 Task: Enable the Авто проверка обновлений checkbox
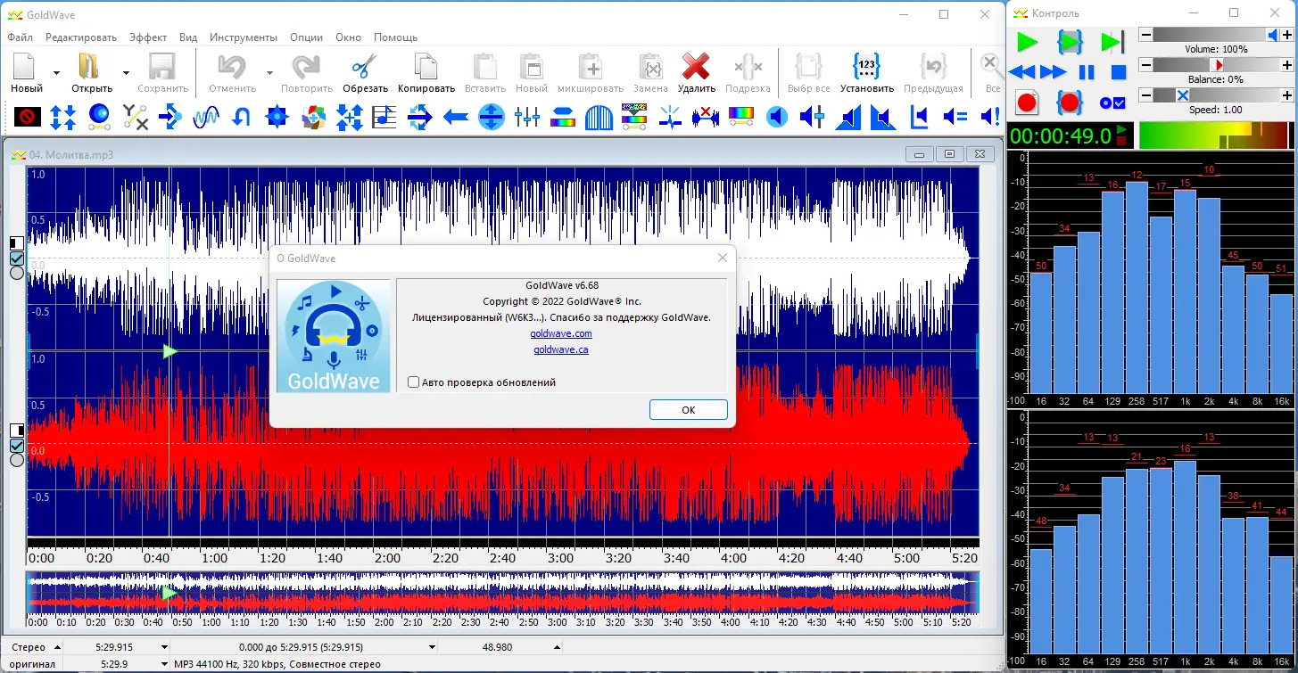click(x=413, y=382)
